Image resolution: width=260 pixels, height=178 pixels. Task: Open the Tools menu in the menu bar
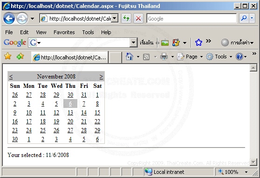(x=88, y=32)
